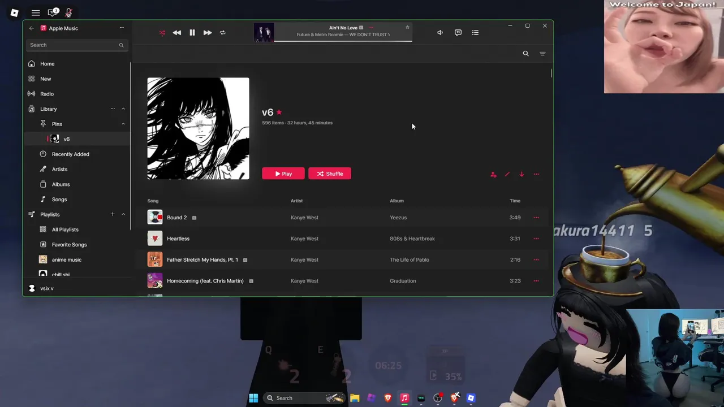Sort by the Time column header

click(x=515, y=201)
